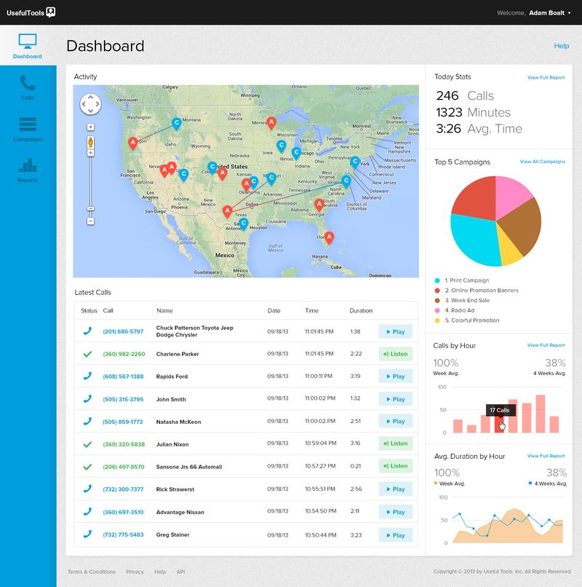Play the Rick Strawerst call

click(395, 489)
